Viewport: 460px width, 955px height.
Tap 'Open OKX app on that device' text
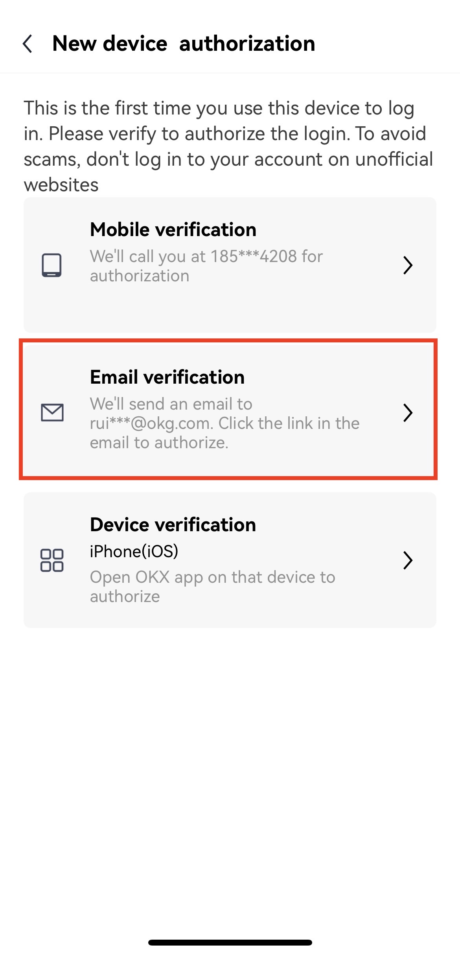(213, 587)
